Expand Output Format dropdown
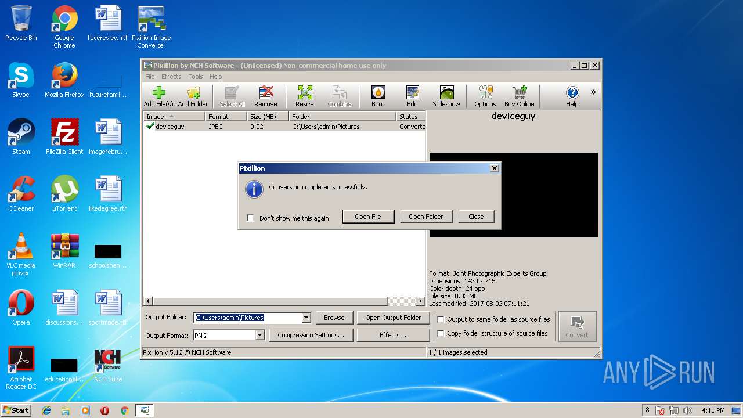743x418 pixels. point(259,335)
